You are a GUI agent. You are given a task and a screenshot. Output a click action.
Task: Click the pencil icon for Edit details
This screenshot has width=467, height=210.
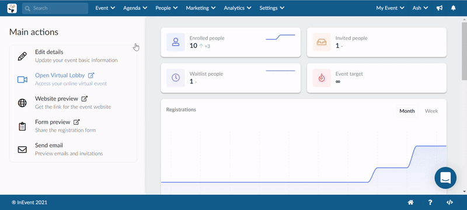(x=22, y=56)
